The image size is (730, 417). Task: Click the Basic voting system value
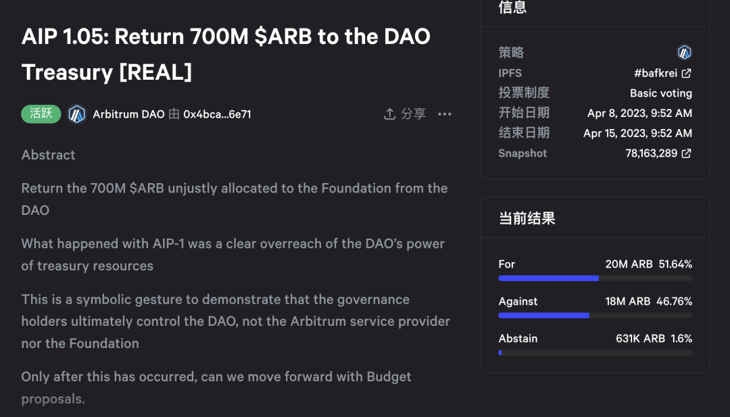click(660, 93)
